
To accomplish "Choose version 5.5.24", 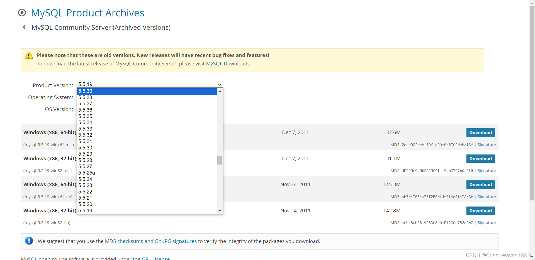I will 147,179.
